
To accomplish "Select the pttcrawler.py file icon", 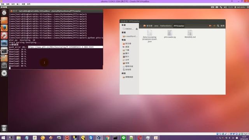I will (x=170, y=33).
